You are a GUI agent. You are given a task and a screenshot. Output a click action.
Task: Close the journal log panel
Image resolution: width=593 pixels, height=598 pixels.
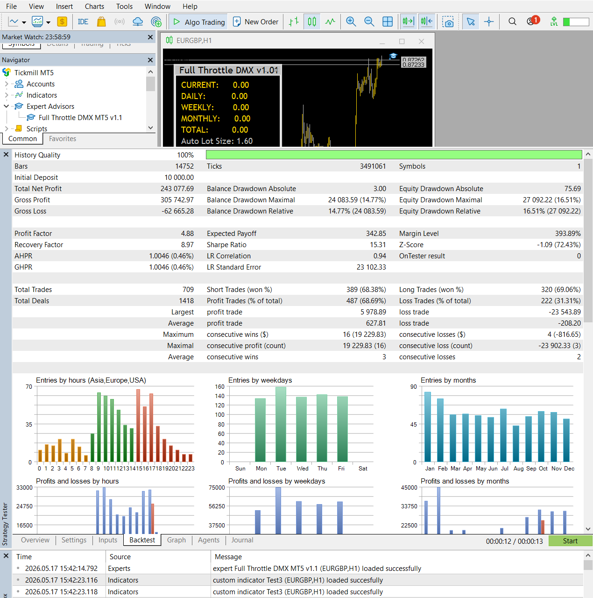point(6,555)
